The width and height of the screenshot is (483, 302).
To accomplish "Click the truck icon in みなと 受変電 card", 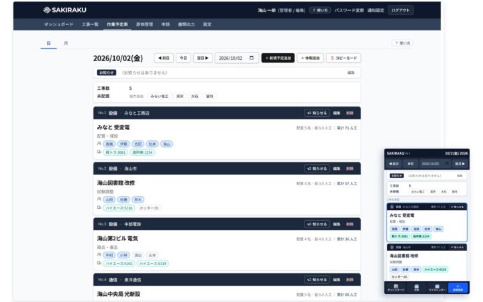I will click(x=99, y=152).
